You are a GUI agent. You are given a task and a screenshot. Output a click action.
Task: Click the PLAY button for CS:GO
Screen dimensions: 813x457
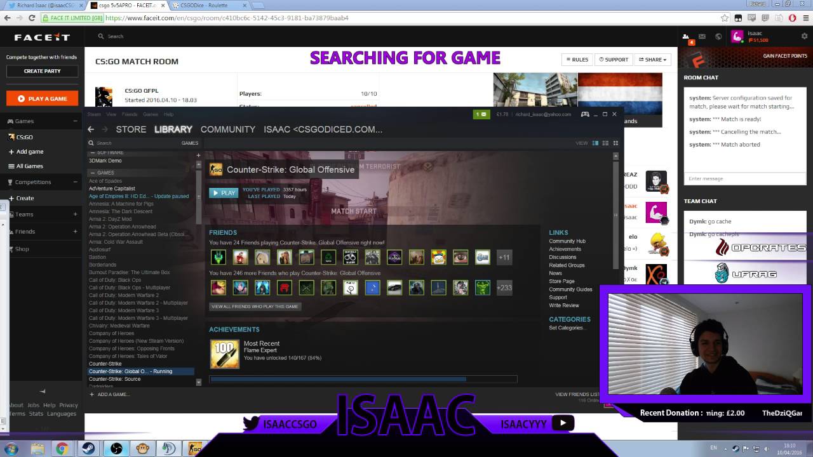coord(224,192)
